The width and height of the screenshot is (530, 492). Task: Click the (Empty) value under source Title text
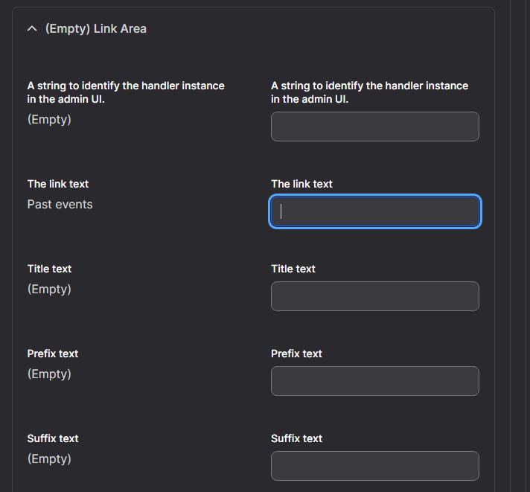pyautogui.click(x=49, y=290)
